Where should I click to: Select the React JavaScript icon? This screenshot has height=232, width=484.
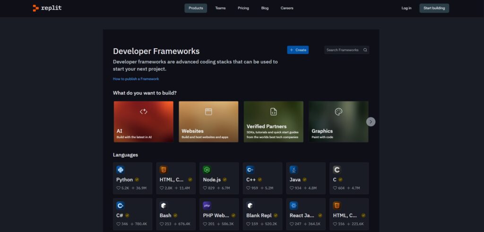(x=294, y=206)
